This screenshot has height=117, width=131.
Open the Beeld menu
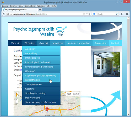pyautogui.click(x=21, y=6)
